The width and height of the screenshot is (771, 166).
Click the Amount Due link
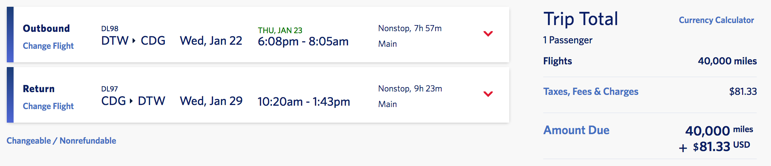pos(576,130)
